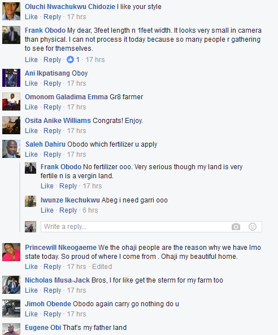Like Oluchi's 'I like your style' comment
Image resolution: width=278 pixels, height=335 pixels.
coord(31,17)
